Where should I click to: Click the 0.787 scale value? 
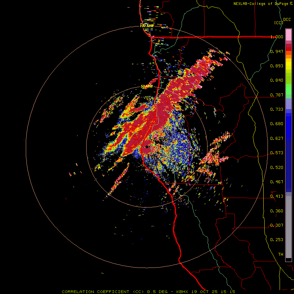277,95
